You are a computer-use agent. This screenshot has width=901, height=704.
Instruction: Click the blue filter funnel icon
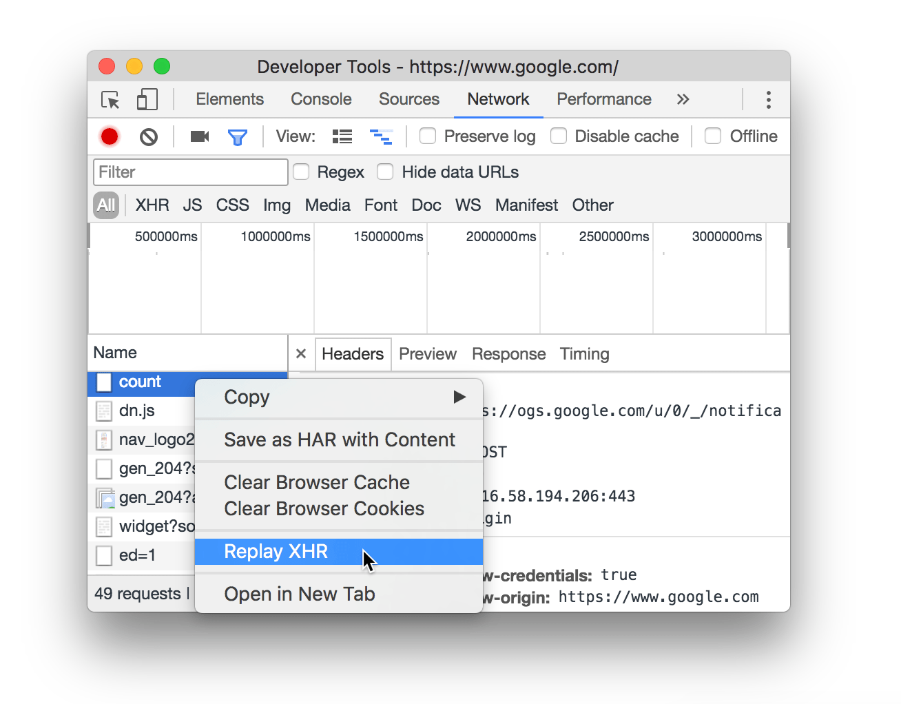pyautogui.click(x=238, y=136)
